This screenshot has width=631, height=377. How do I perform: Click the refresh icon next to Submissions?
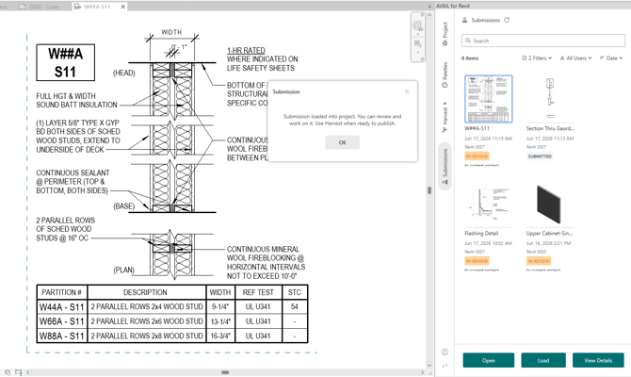[x=507, y=20]
